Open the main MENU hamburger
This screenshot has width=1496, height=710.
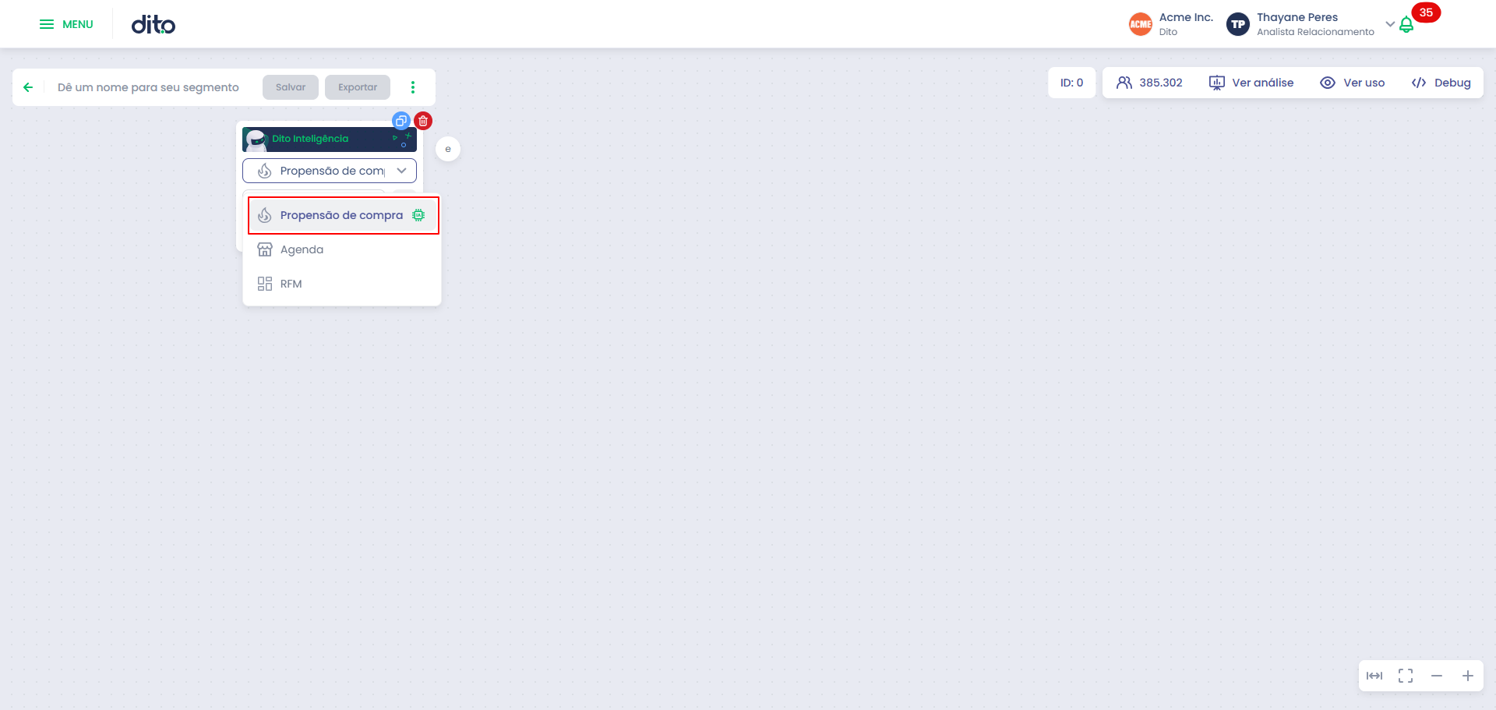66,24
